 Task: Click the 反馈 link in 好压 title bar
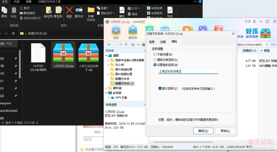(x=248, y=21)
